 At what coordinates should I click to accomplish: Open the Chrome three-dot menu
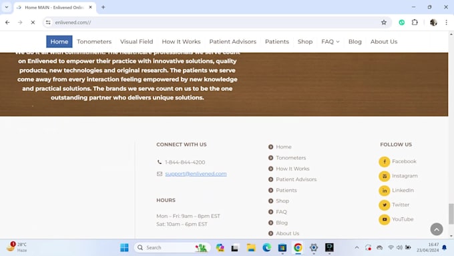coord(446,22)
